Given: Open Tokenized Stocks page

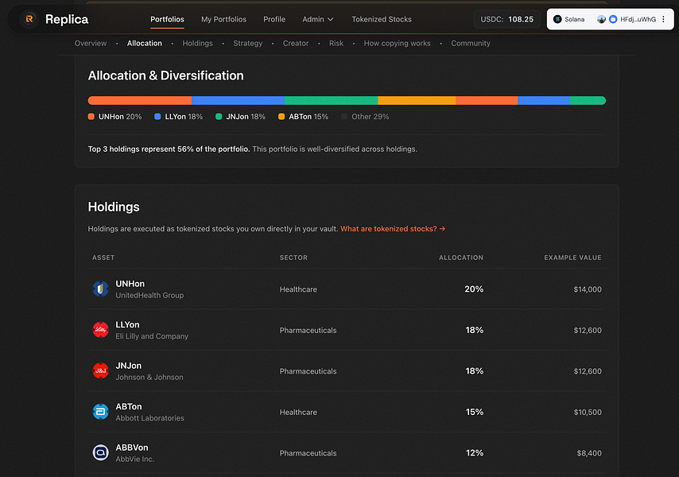Looking at the screenshot, I should 382,19.
